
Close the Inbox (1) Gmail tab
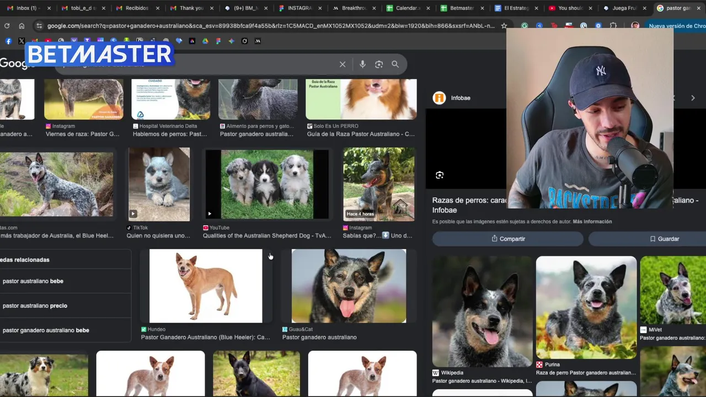49,8
